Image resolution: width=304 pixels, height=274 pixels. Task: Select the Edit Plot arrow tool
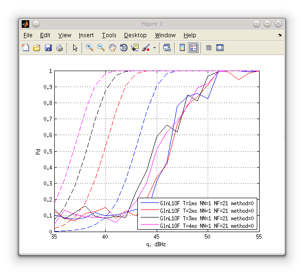pyautogui.click(x=75, y=48)
